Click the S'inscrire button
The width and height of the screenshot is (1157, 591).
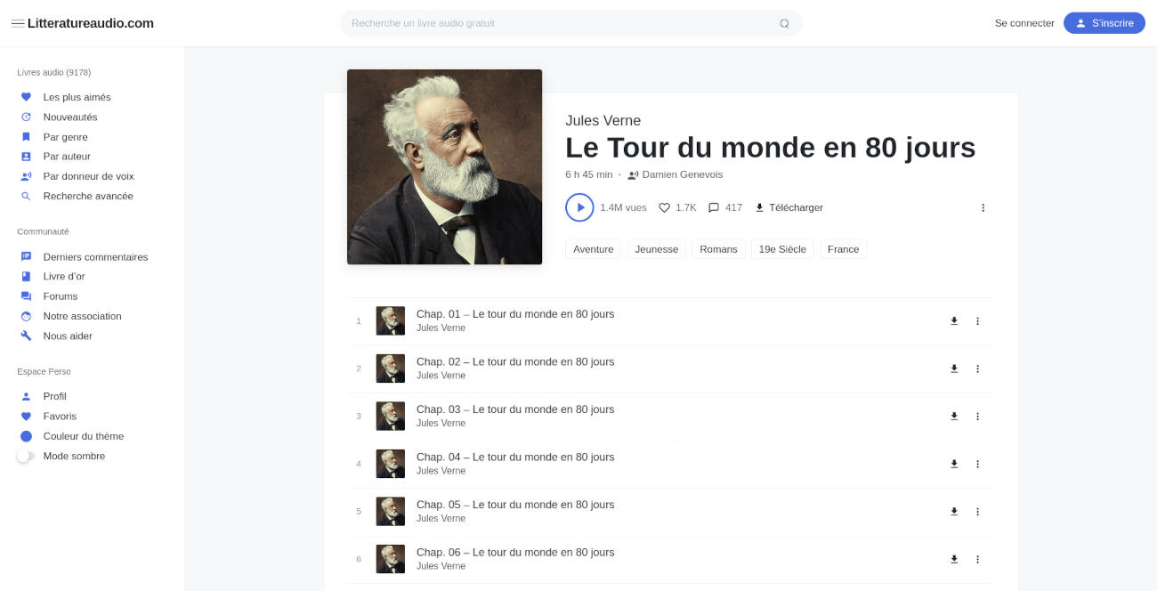[1104, 23]
